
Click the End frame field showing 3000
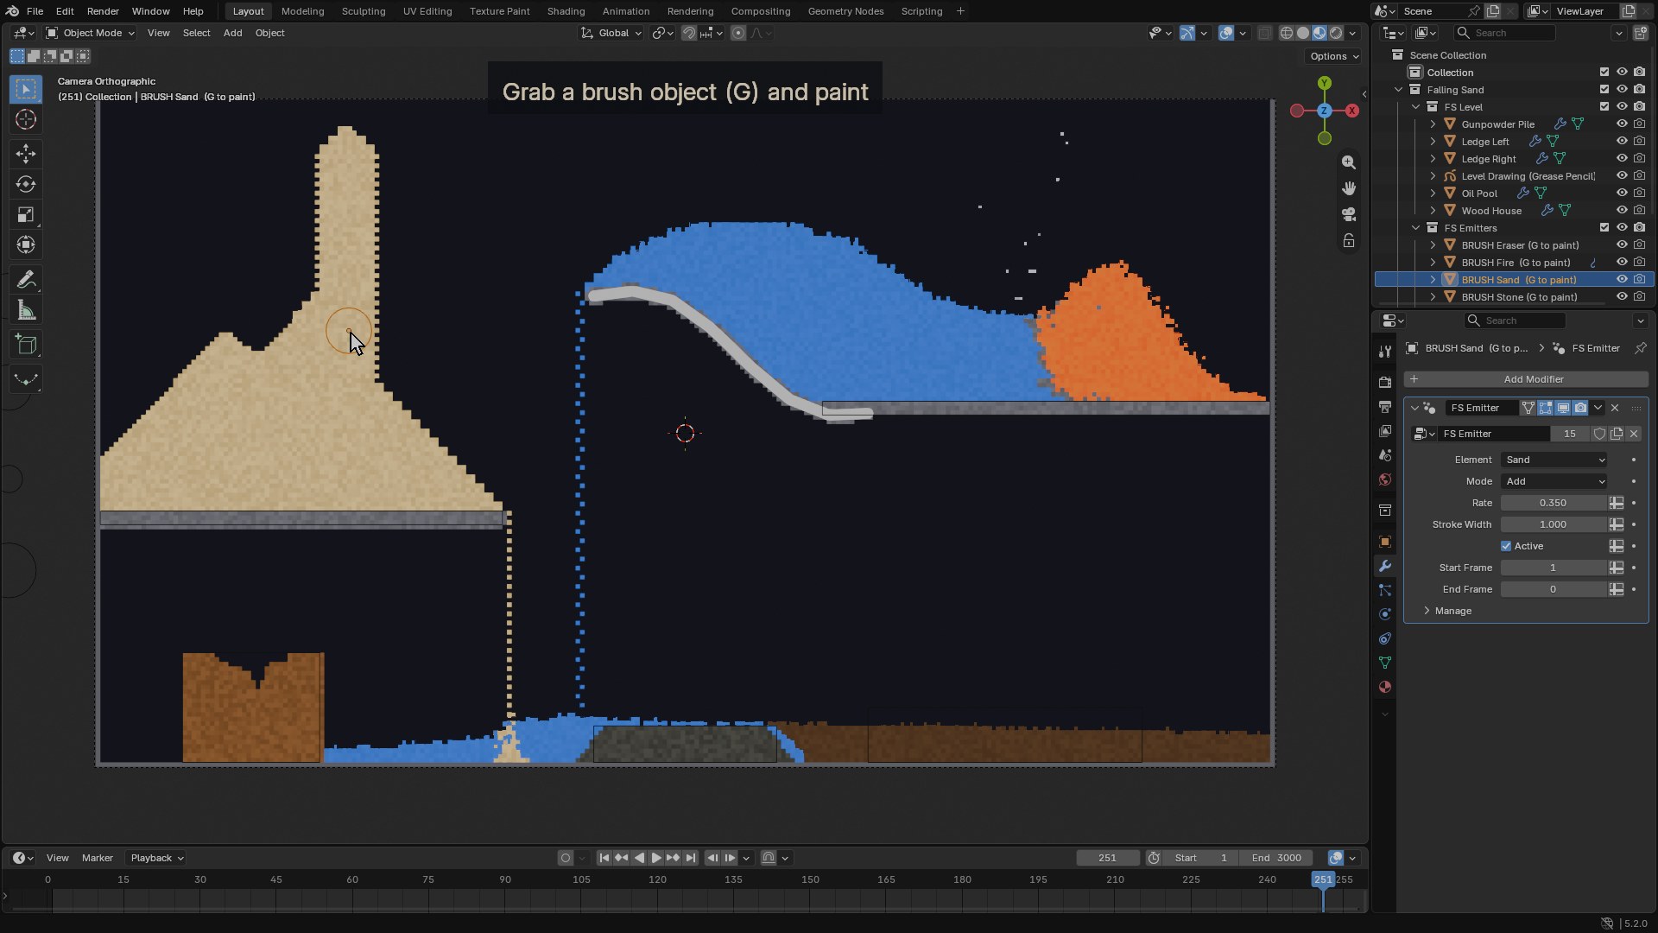click(1276, 858)
